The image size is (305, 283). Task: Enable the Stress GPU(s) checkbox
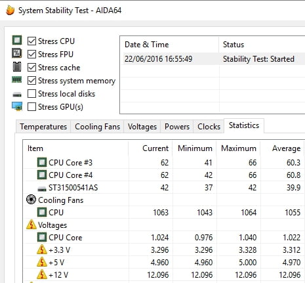(x=32, y=107)
